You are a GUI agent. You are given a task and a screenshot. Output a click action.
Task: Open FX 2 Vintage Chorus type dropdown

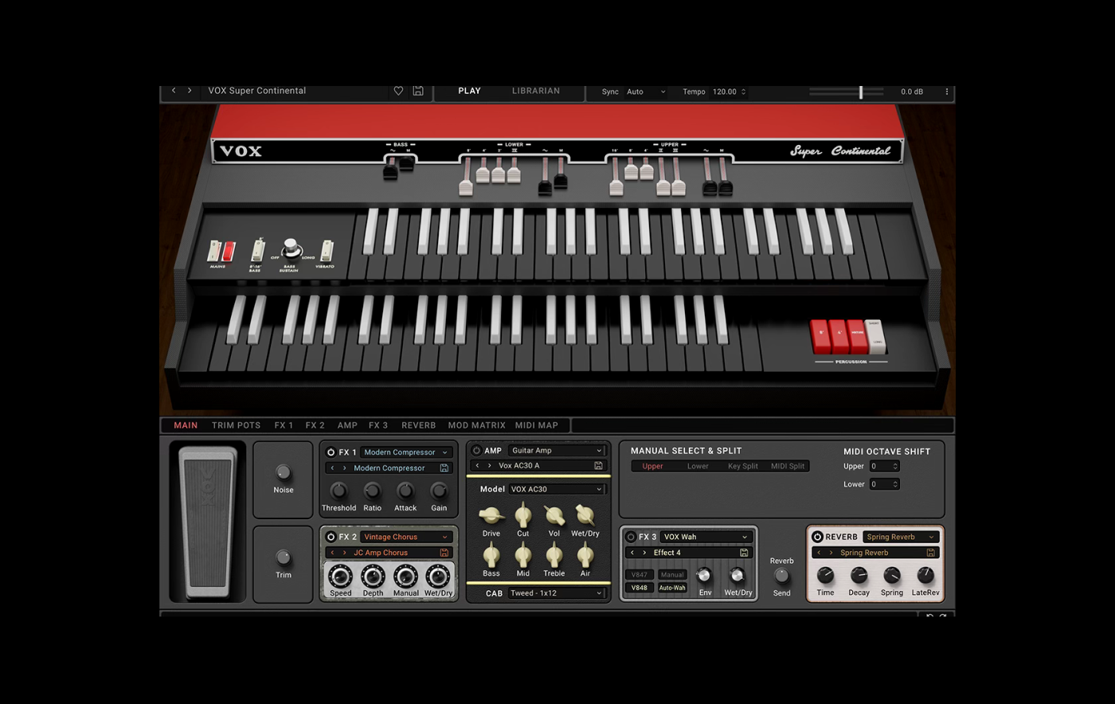tap(406, 537)
